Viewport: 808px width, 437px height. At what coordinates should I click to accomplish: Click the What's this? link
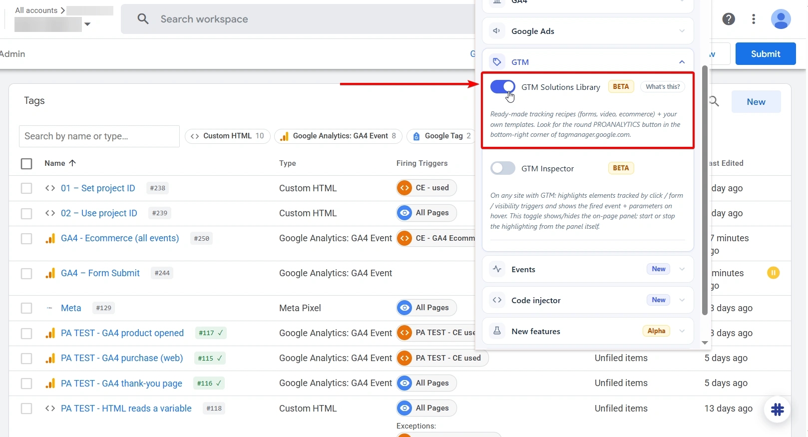pos(663,87)
